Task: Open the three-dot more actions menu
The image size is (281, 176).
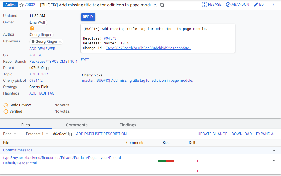Action: (274, 5)
